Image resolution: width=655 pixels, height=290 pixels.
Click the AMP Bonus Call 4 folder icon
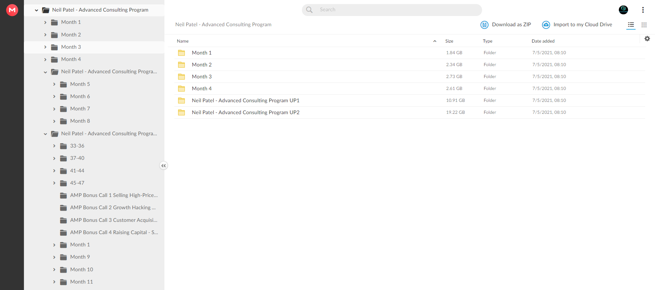coord(63,232)
